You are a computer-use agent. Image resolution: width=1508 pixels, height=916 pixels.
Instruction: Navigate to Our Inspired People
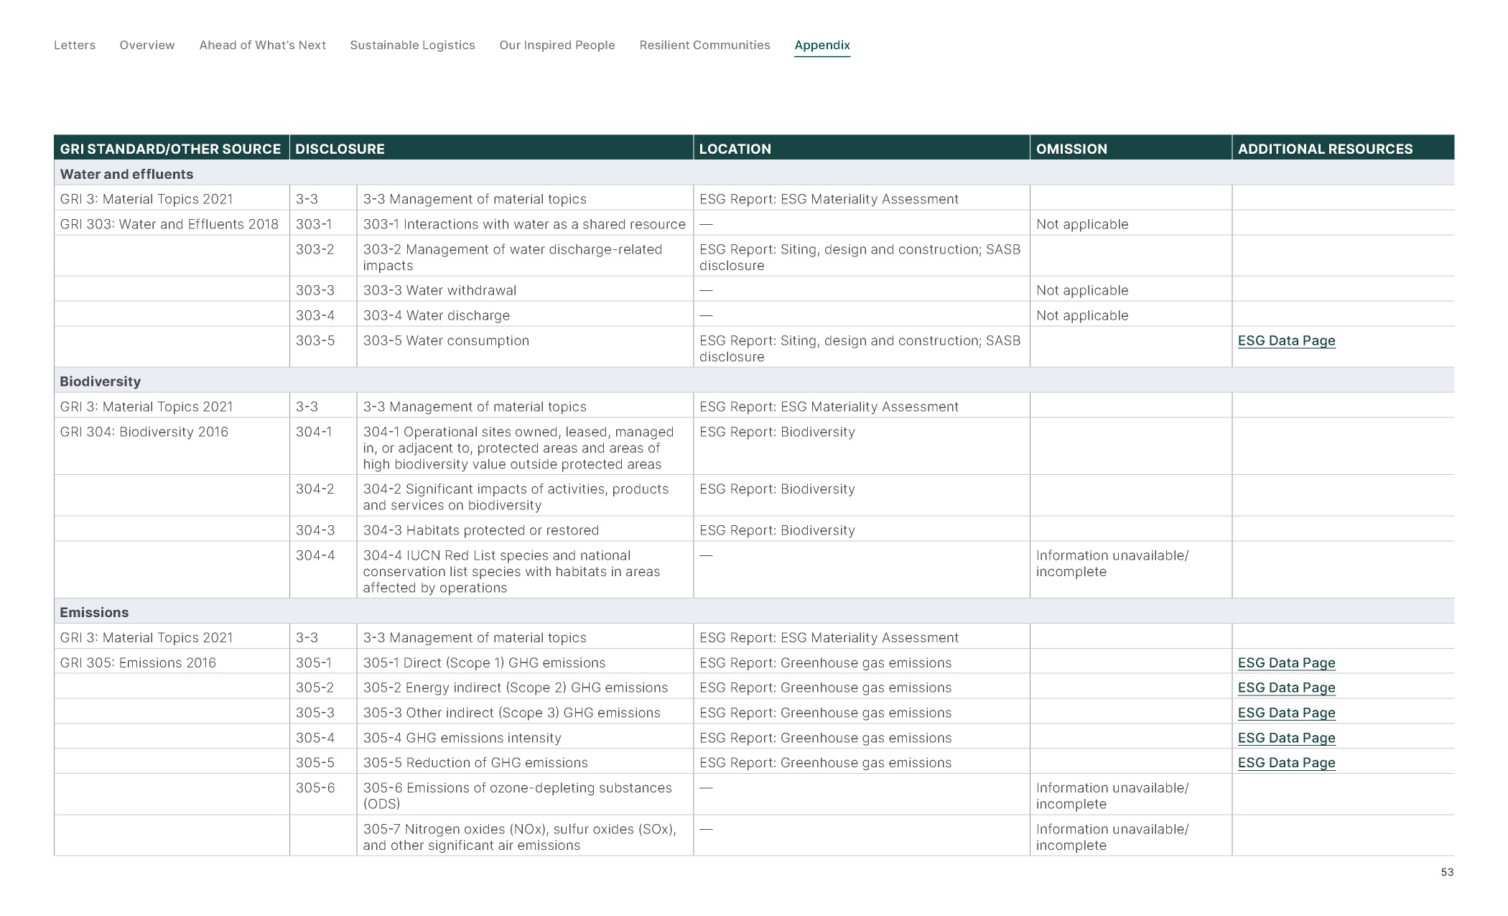click(557, 45)
